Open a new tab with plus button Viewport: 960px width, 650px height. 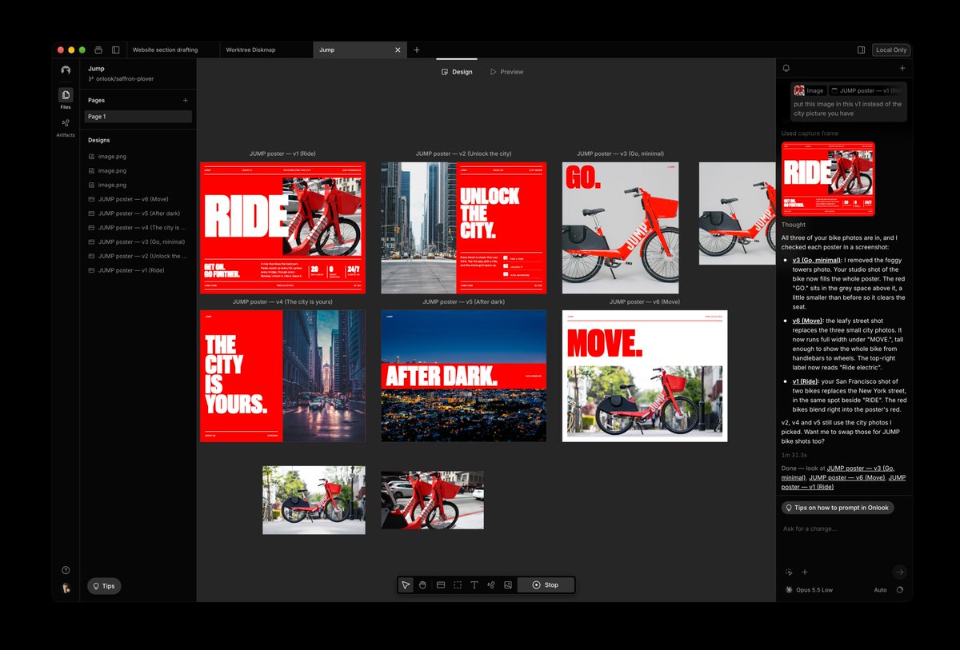point(417,50)
